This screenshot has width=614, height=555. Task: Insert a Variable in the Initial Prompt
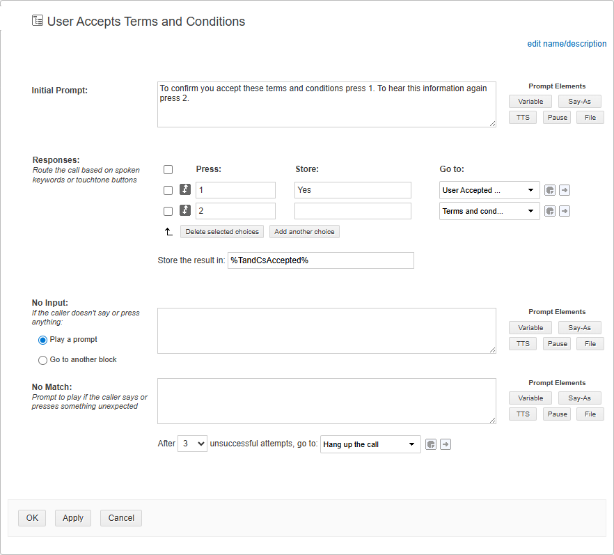click(x=530, y=101)
